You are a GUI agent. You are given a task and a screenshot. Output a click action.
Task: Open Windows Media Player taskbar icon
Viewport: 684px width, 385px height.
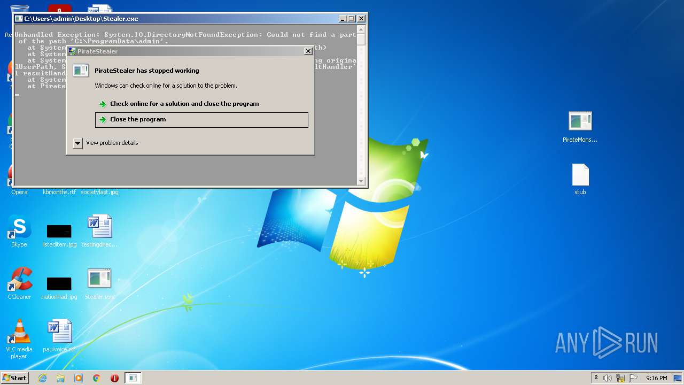[79, 378]
